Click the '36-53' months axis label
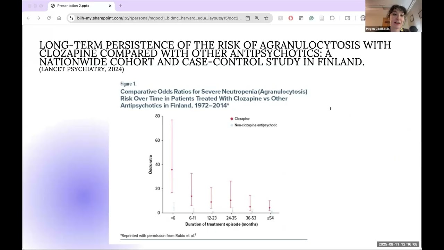Screen dimensions: 444x250 coord(251,218)
